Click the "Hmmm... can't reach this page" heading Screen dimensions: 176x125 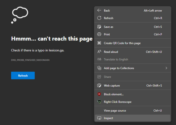click(52, 39)
